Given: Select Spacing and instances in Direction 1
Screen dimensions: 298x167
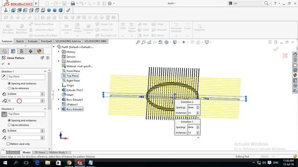Looking at the screenshot, I should coord(9,83).
